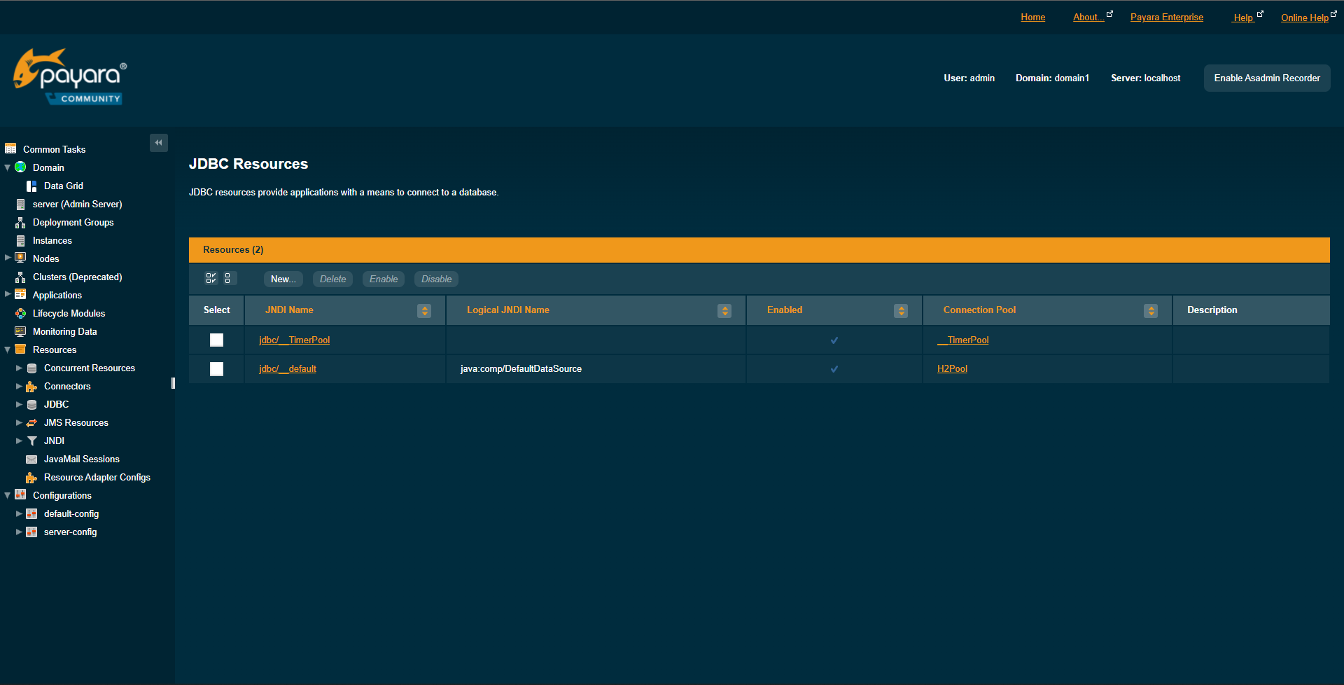The width and height of the screenshot is (1344, 685).
Task: Expand the JDBC tree node
Action: coord(18,404)
